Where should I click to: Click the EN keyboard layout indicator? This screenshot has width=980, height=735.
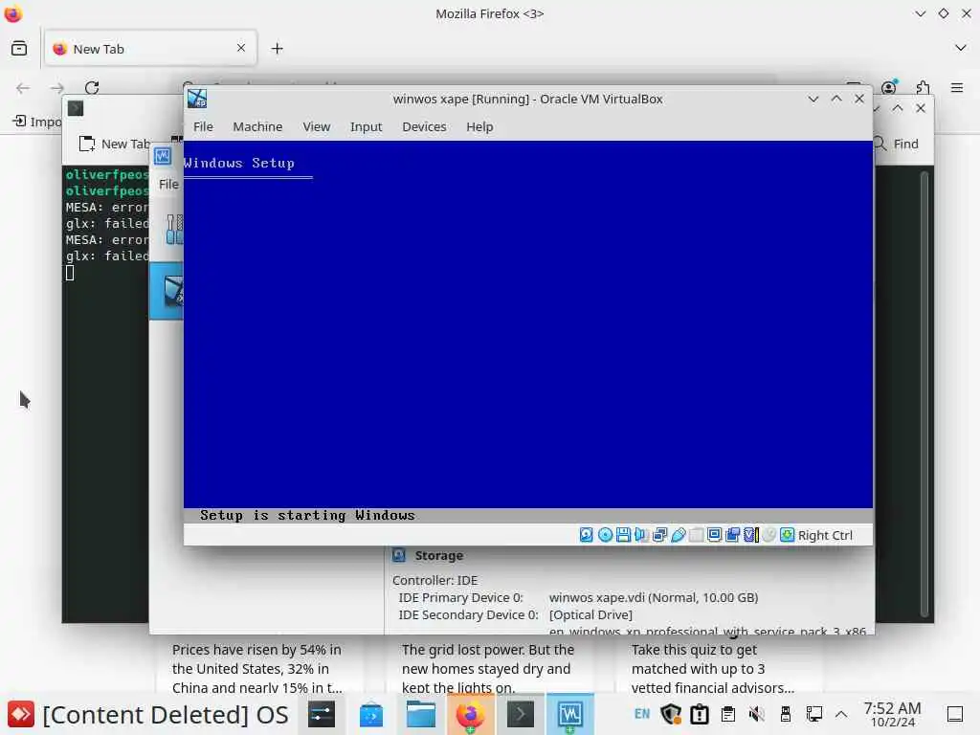coord(642,714)
